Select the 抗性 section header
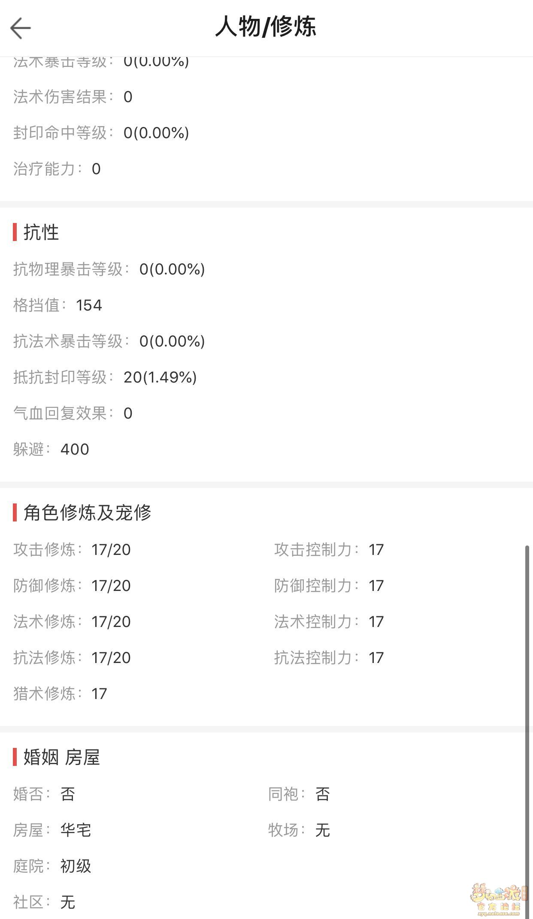 click(41, 232)
